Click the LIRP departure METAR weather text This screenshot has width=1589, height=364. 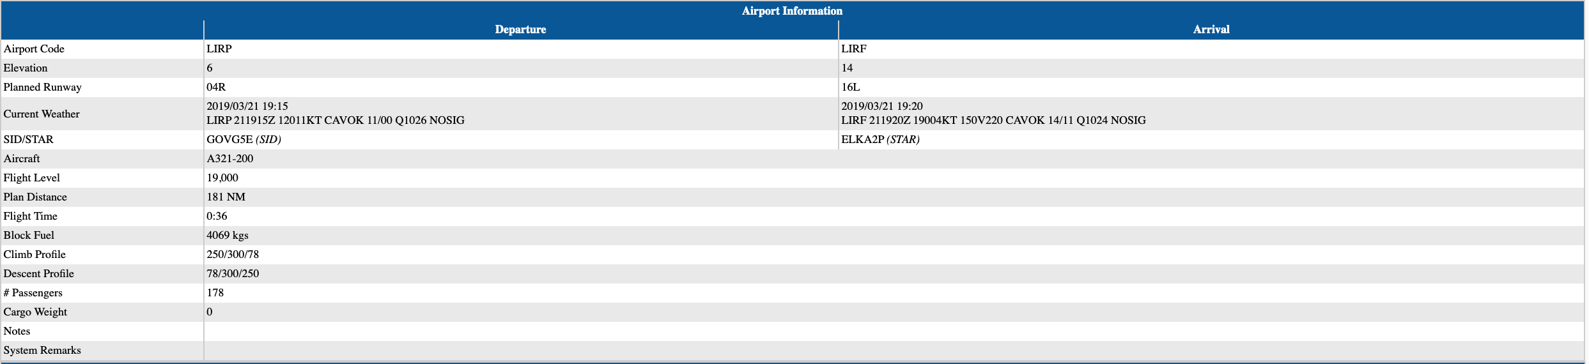coord(336,120)
